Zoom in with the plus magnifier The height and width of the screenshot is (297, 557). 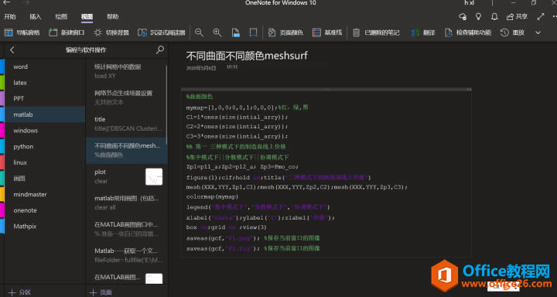point(217,32)
